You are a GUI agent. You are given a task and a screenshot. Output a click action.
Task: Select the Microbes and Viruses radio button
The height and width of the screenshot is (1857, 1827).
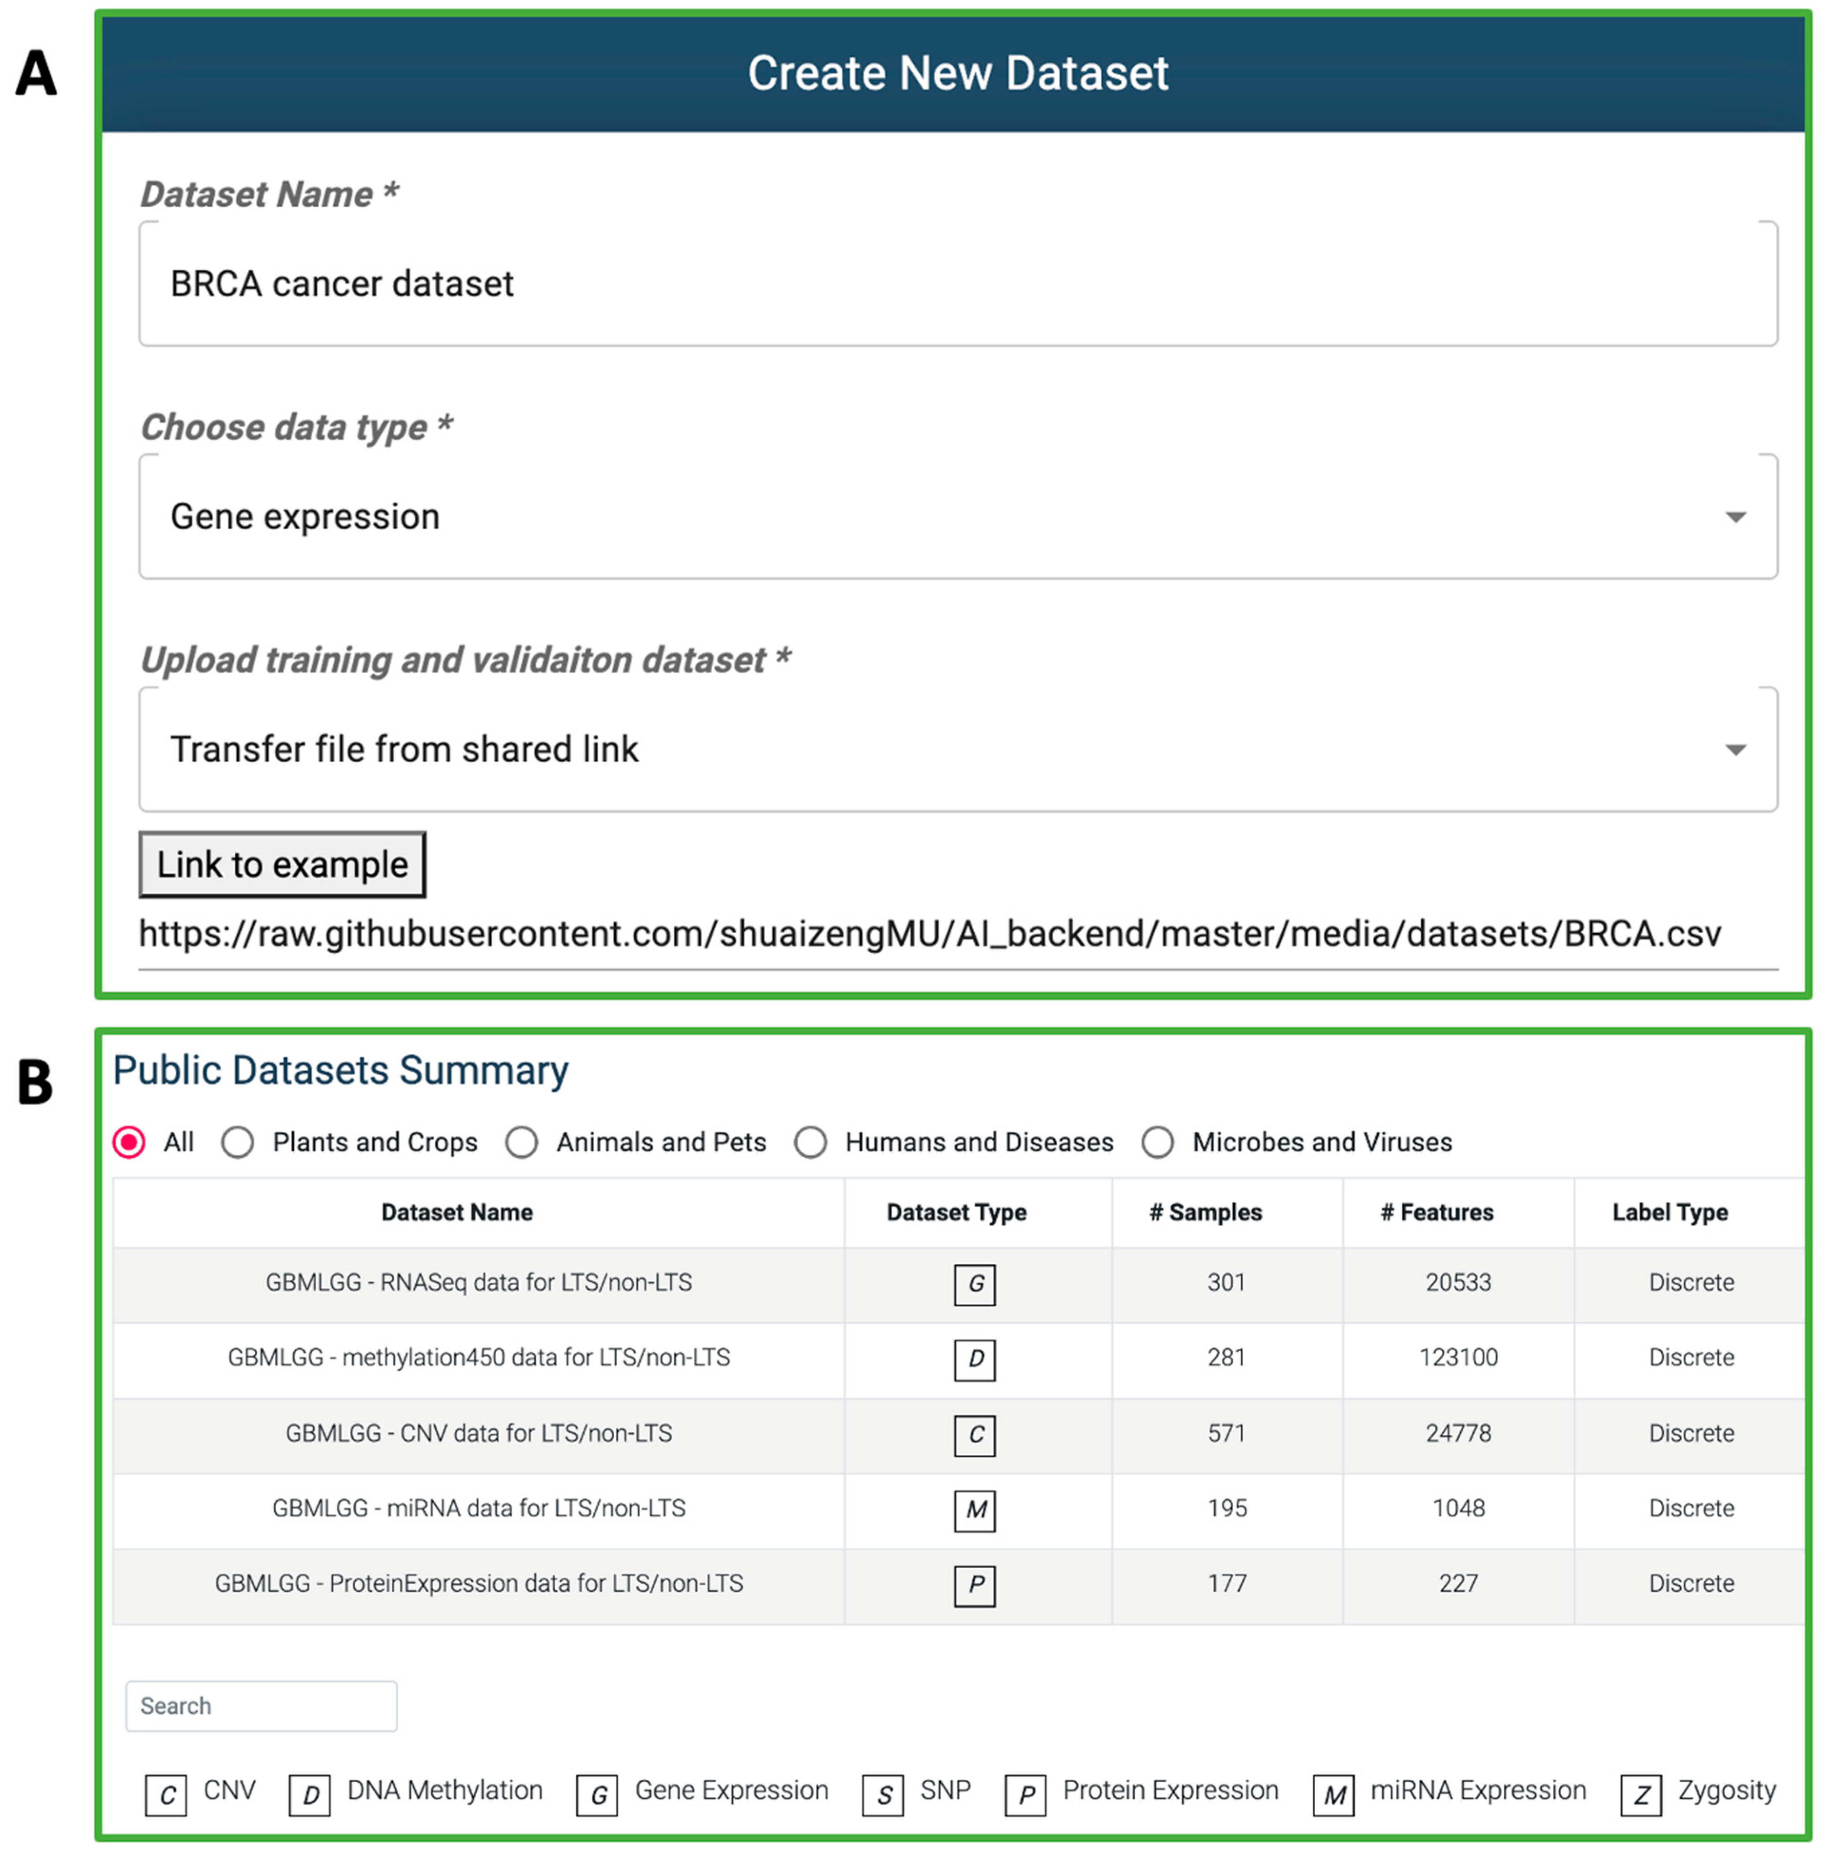point(1158,1142)
